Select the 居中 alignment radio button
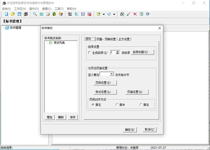This screenshot has height=150, width=210. (117, 104)
